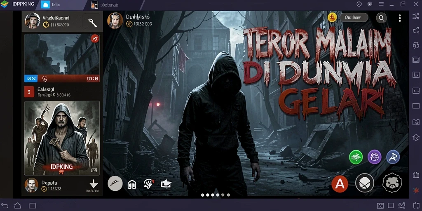Click the key-mapping icon atop right sidebar
Viewport: 422px width, 211px height.
pyautogui.click(x=416, y=16)
